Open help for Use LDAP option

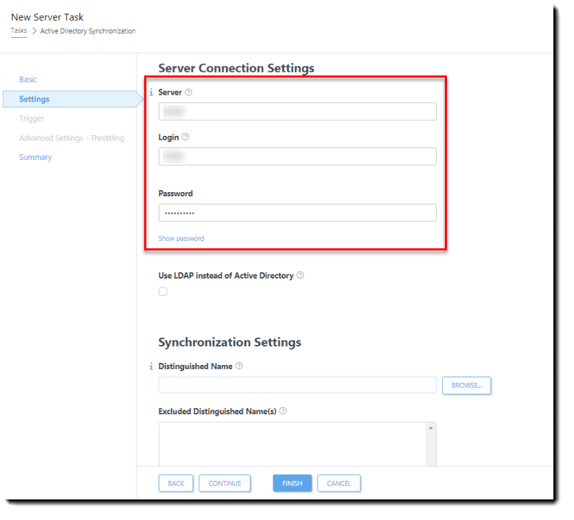click(299, 275)
